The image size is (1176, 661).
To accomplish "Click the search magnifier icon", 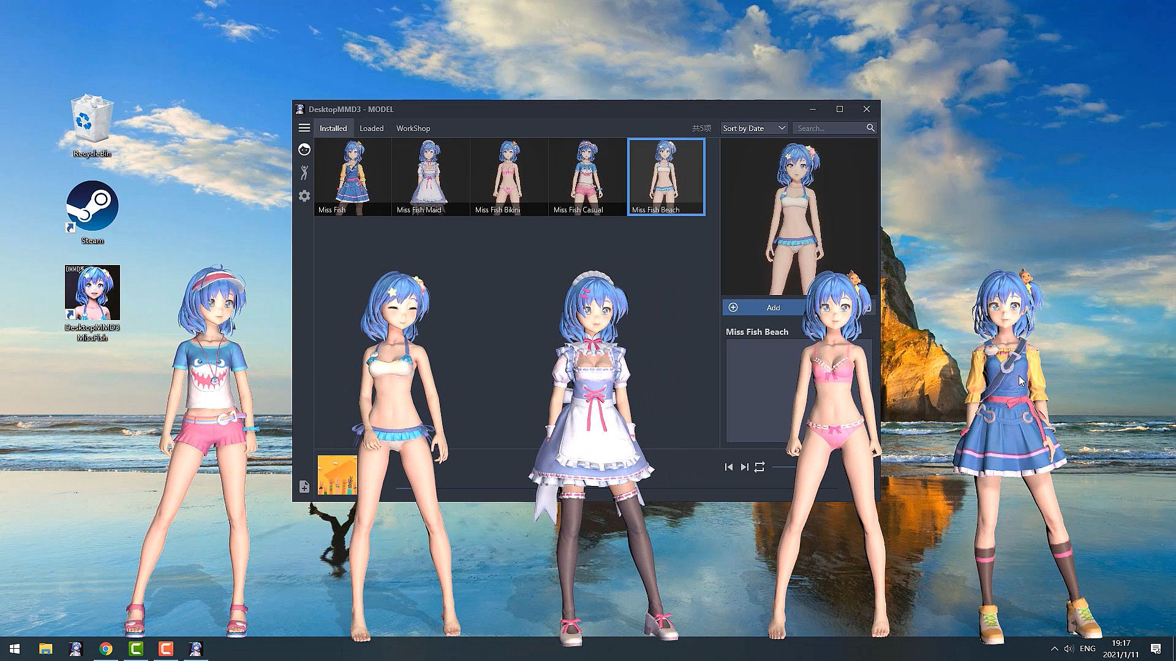I will 870,128.
